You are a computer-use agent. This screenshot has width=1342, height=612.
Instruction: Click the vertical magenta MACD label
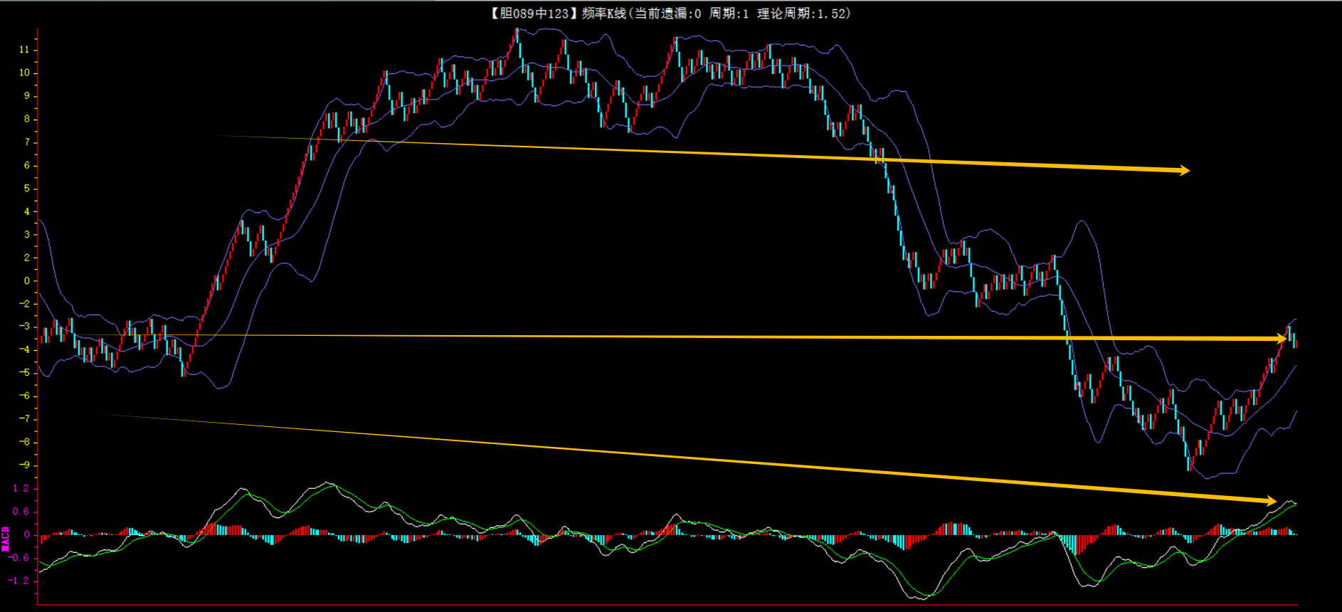6,538
